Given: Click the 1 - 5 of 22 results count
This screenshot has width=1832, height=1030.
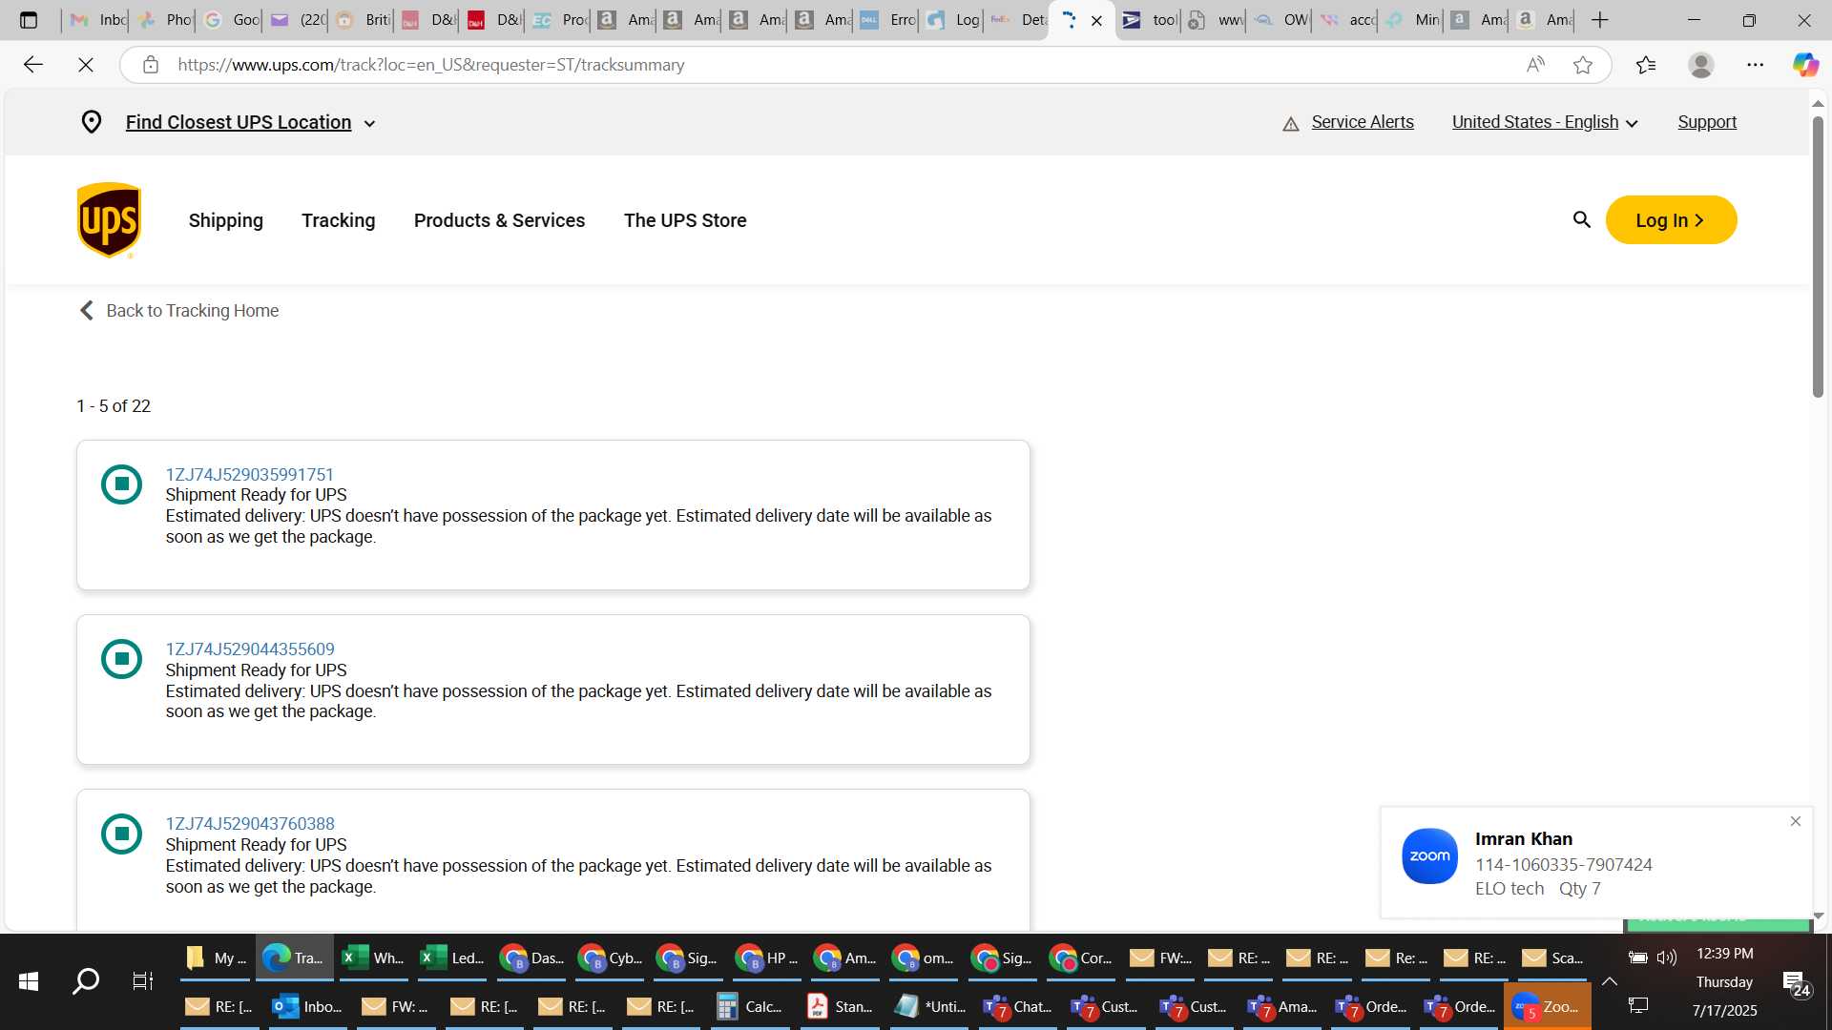Looking at the screenshot, I should [x=114, y=406].
